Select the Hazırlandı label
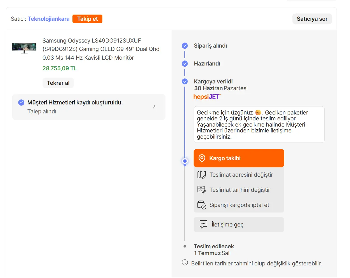This screenshot has height=278, width=350. (207, 64)
